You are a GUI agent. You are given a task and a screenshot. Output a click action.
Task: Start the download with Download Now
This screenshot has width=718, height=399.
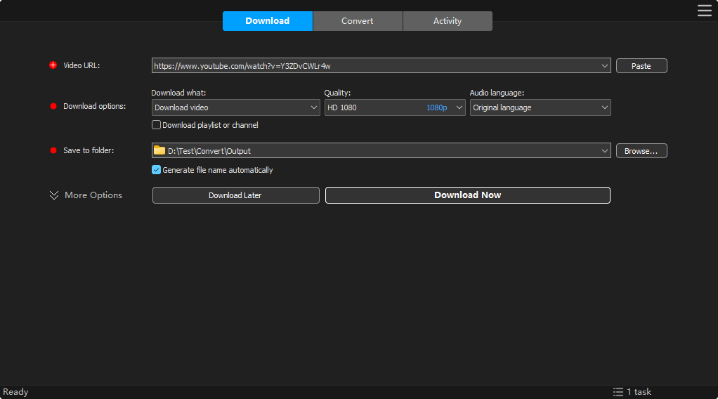[467, 195]
